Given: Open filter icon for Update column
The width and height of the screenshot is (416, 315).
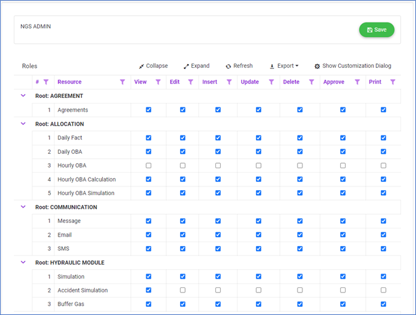Looking at the screenshot, I should [270, 82].
